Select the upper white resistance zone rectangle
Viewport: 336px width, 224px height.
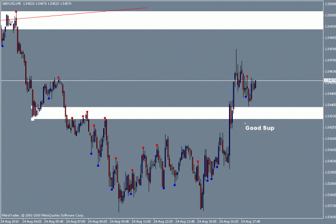[x=162, y=20]
